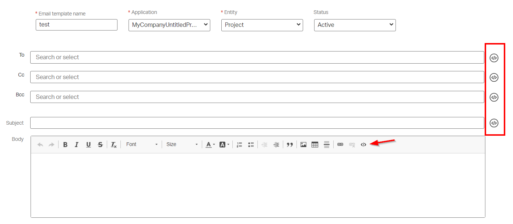
Task: Insert an image into the body
Action: [303, 145]
